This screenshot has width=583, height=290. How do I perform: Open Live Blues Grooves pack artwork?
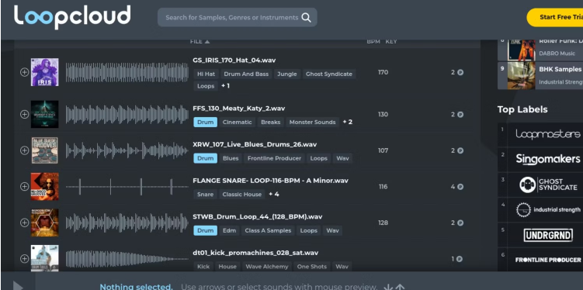(x=44, y=150)
